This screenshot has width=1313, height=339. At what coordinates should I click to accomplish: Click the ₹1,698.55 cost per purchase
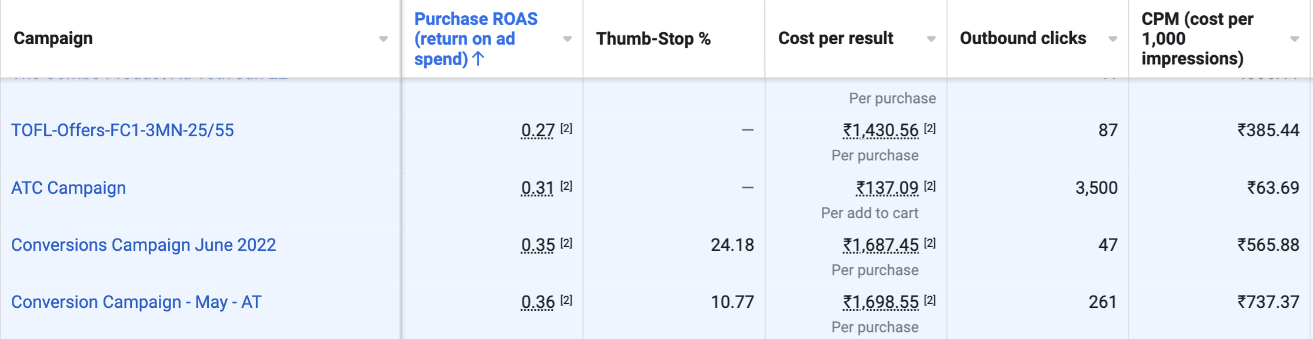(880, 302)
